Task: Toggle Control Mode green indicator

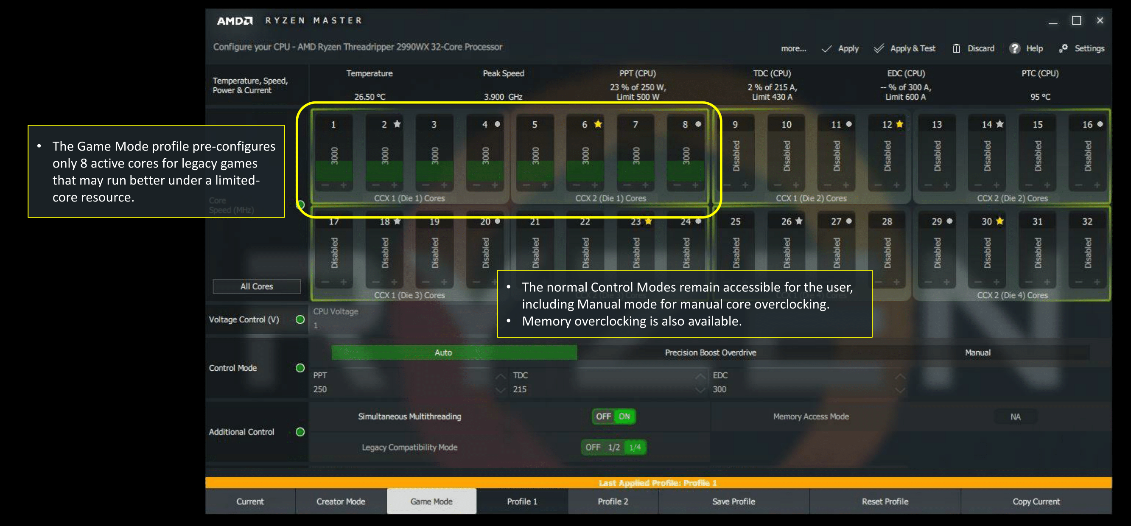Action: point(300,368)
